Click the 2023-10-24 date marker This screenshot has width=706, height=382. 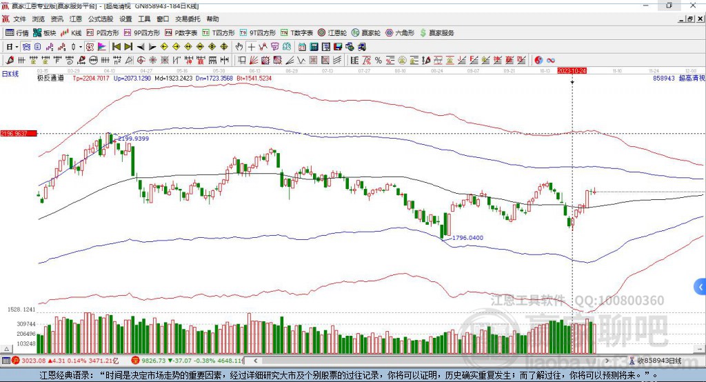click(x=572, y=71)
